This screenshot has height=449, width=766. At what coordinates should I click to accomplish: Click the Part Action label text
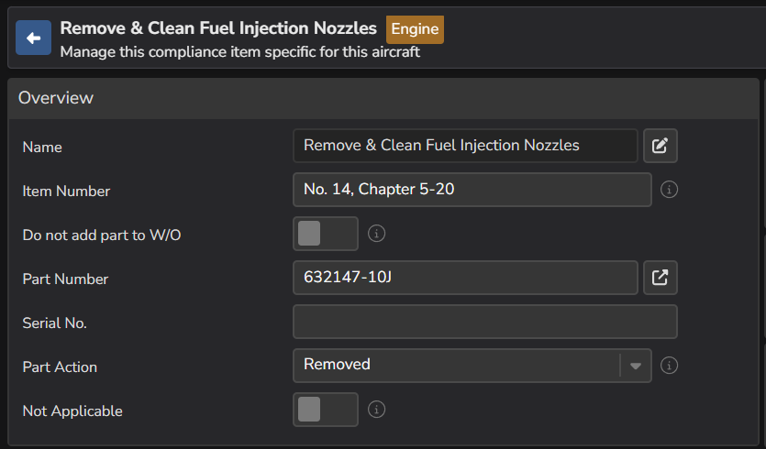[x=60, y=367]
